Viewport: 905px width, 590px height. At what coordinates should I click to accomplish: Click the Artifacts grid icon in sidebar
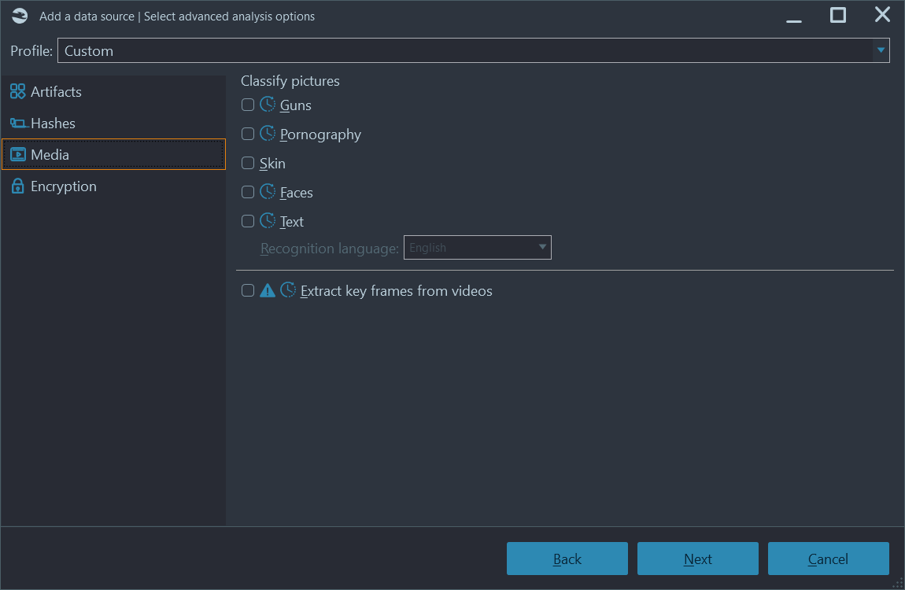pos(18,91)
